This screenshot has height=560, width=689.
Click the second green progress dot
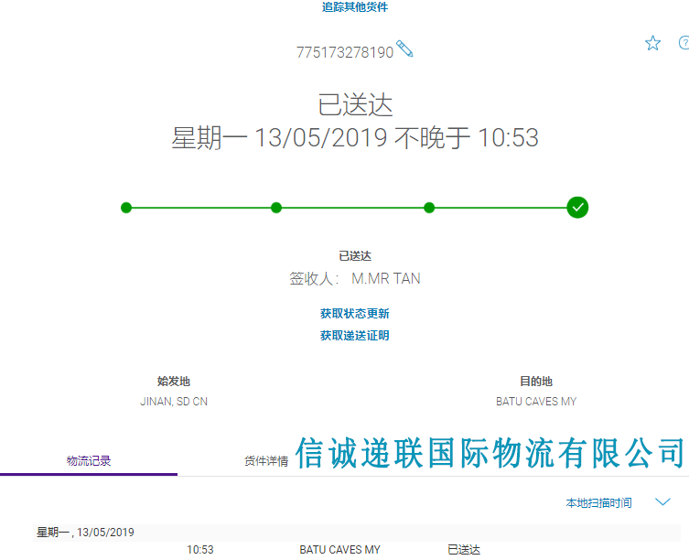[x=276, y=208]
